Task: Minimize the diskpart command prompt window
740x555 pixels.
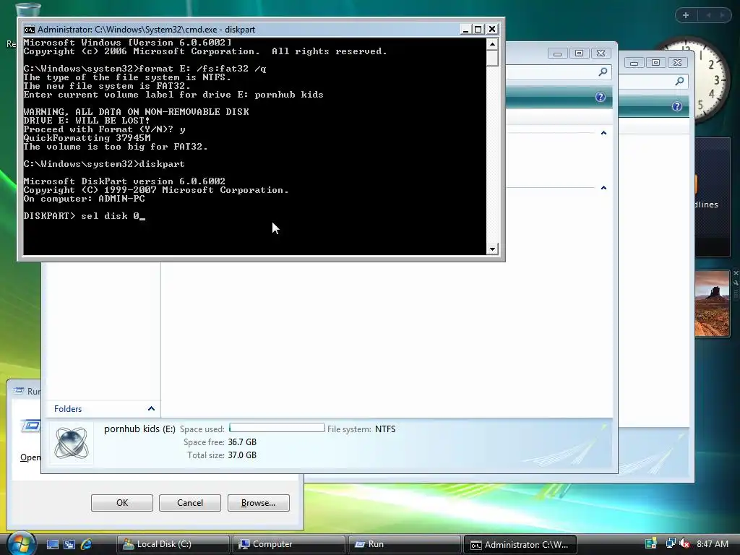Action: click(465, 29)
